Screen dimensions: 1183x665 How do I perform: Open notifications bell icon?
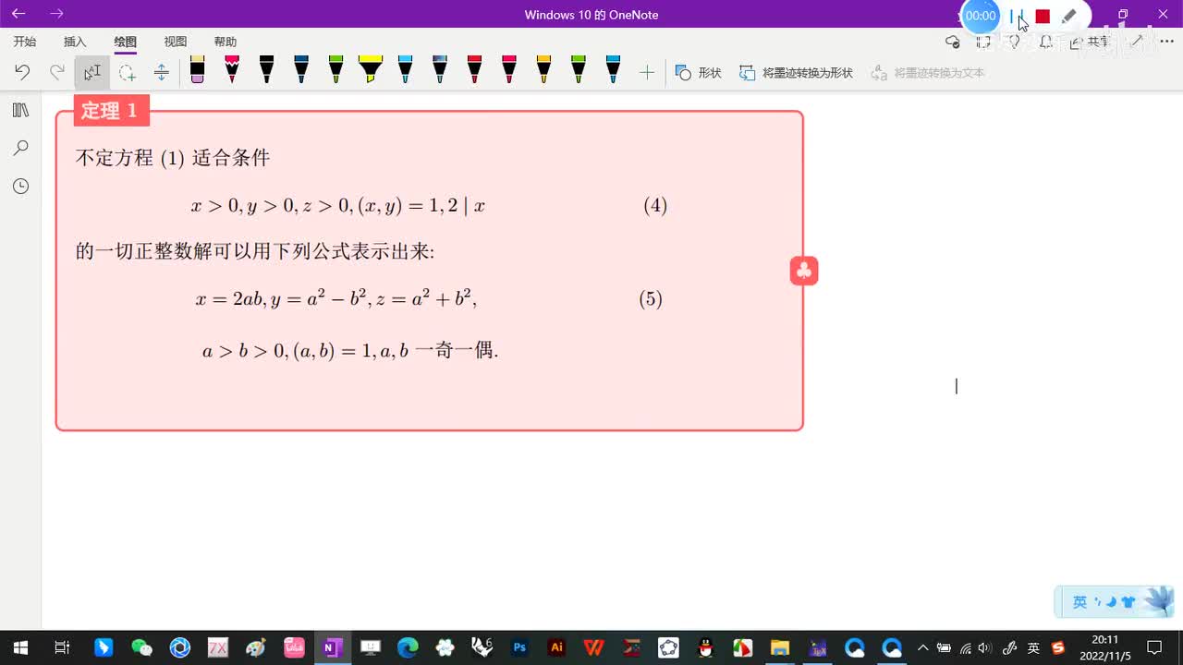click(x=1046, y=42)
